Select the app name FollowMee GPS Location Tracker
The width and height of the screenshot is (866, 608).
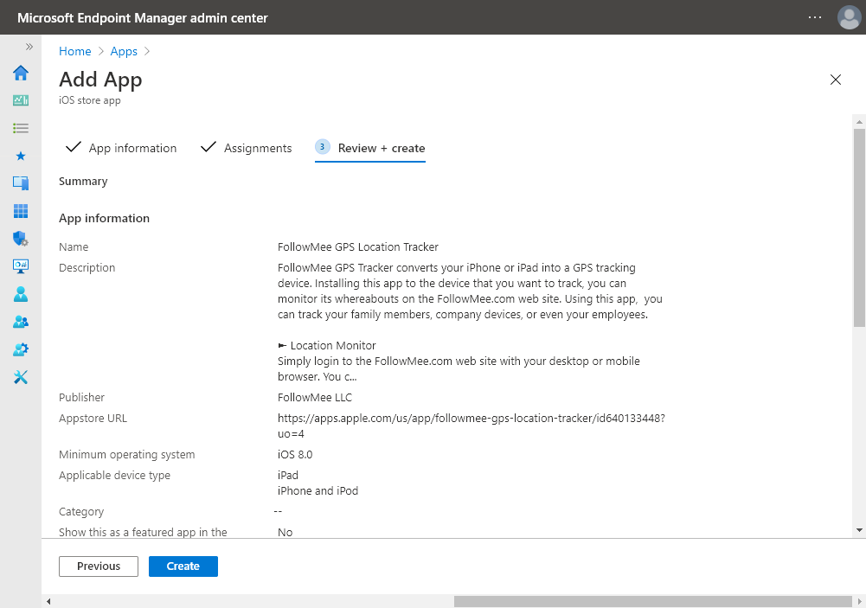(x=358, y=246)
